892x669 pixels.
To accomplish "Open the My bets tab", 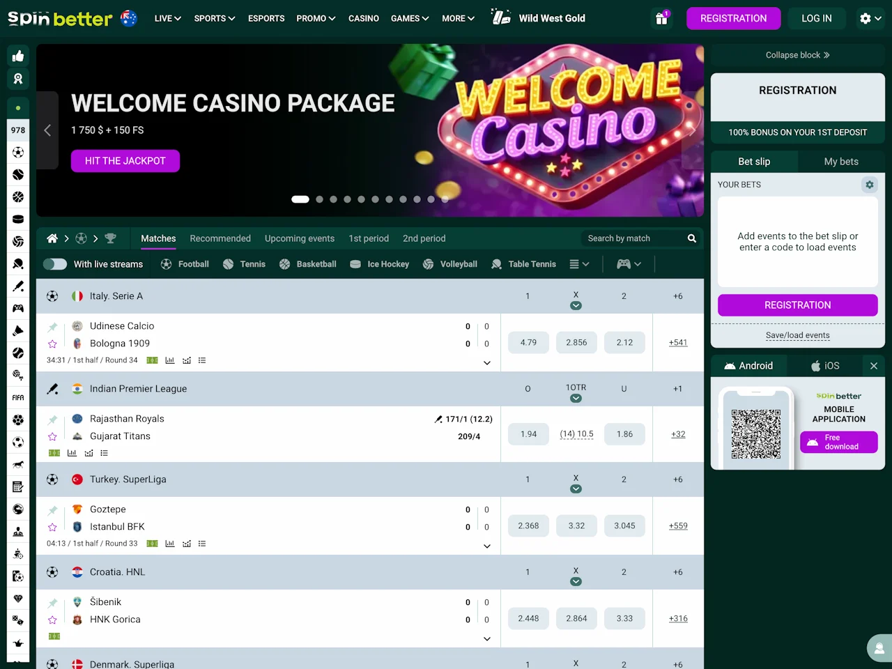I will 841,162.
